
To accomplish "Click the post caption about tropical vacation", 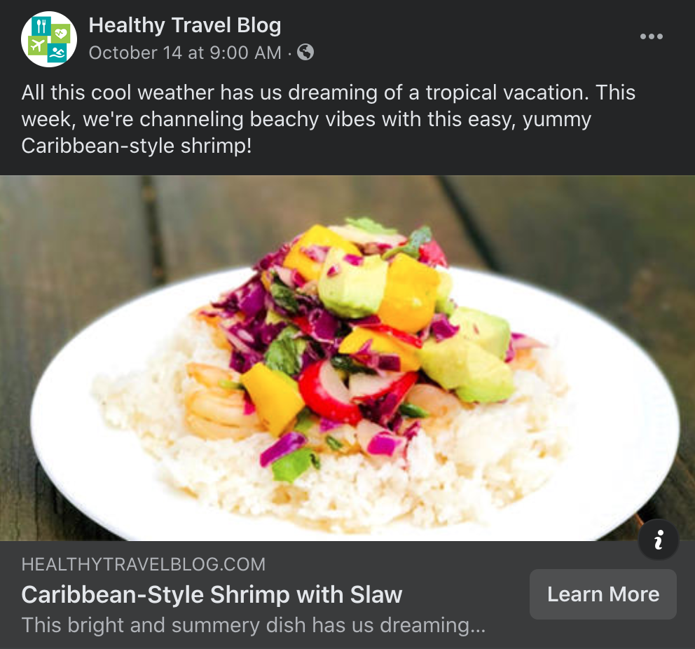I will pyautogui.click(x=328, y=119).
